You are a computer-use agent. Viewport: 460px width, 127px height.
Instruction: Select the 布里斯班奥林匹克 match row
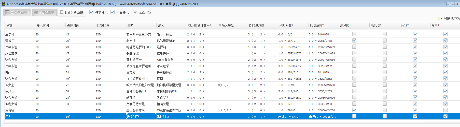[138, 34]
